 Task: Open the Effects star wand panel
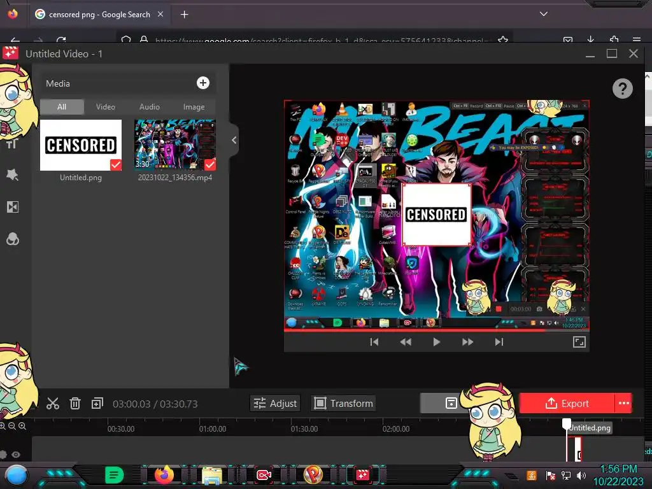point(12,174)
